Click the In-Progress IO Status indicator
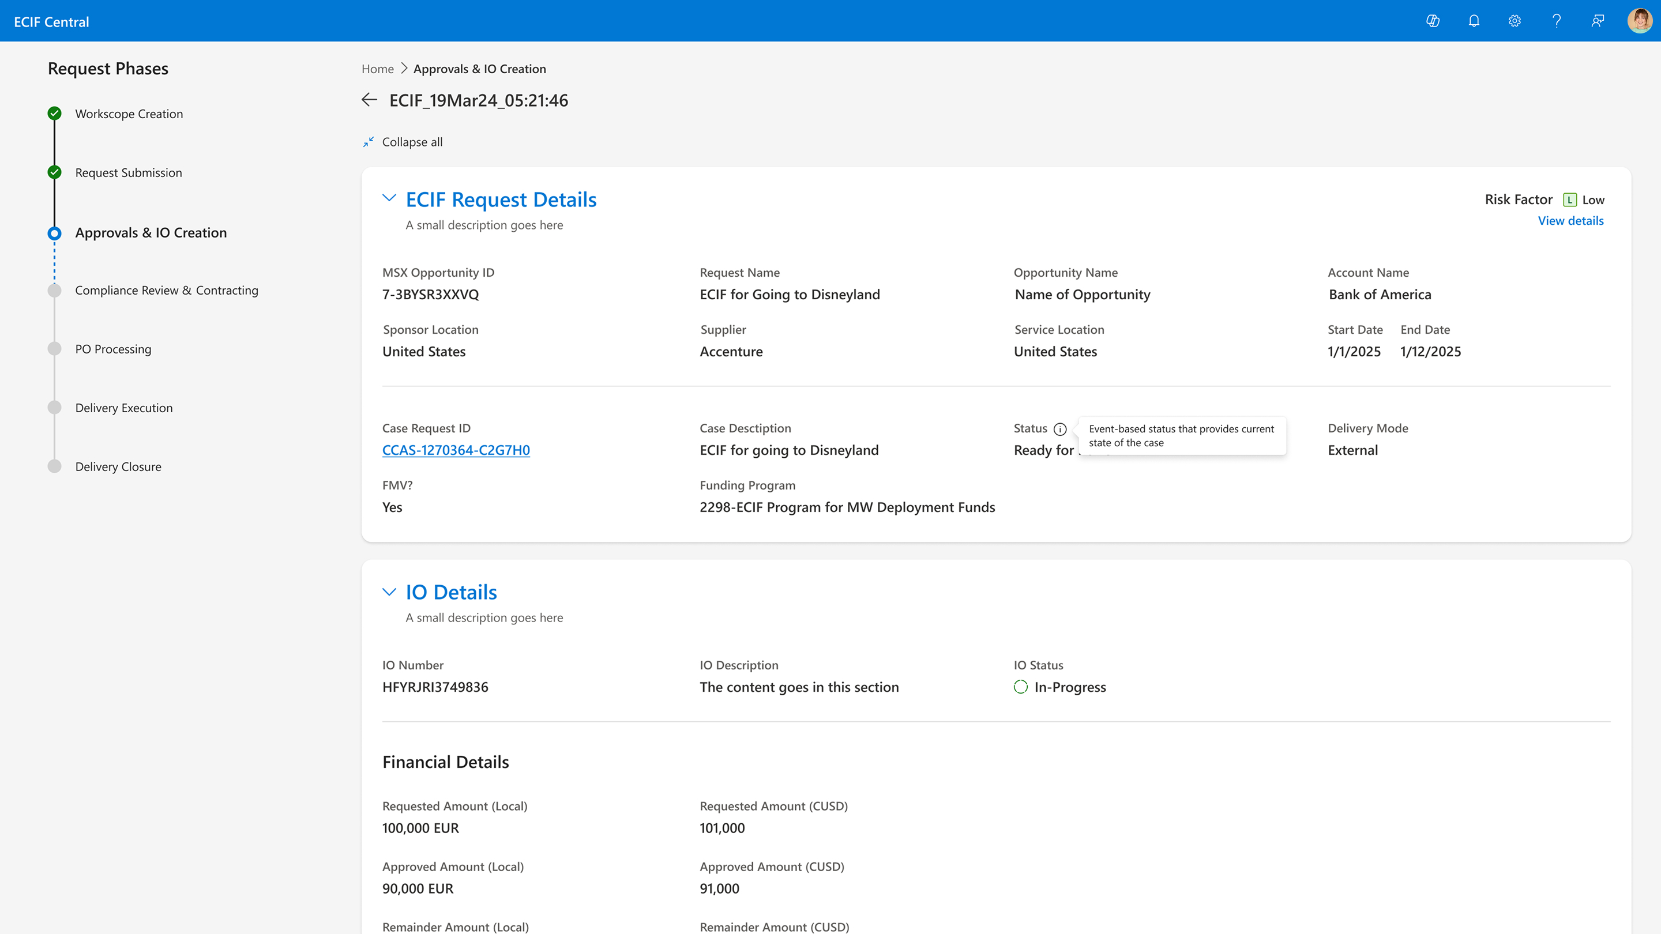The width and height of the screenshot is (1661, 934). coord(1021,687)
